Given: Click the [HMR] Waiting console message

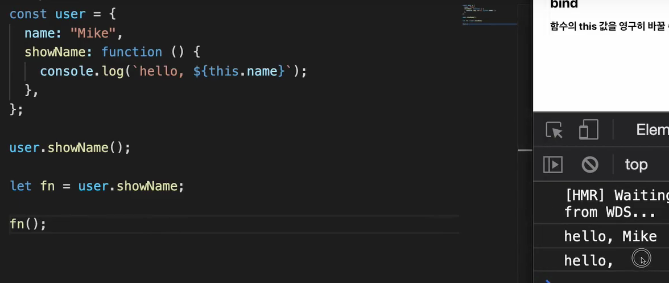Looking at the screenshot, I should pyautogui.click(x=617, y=204).
